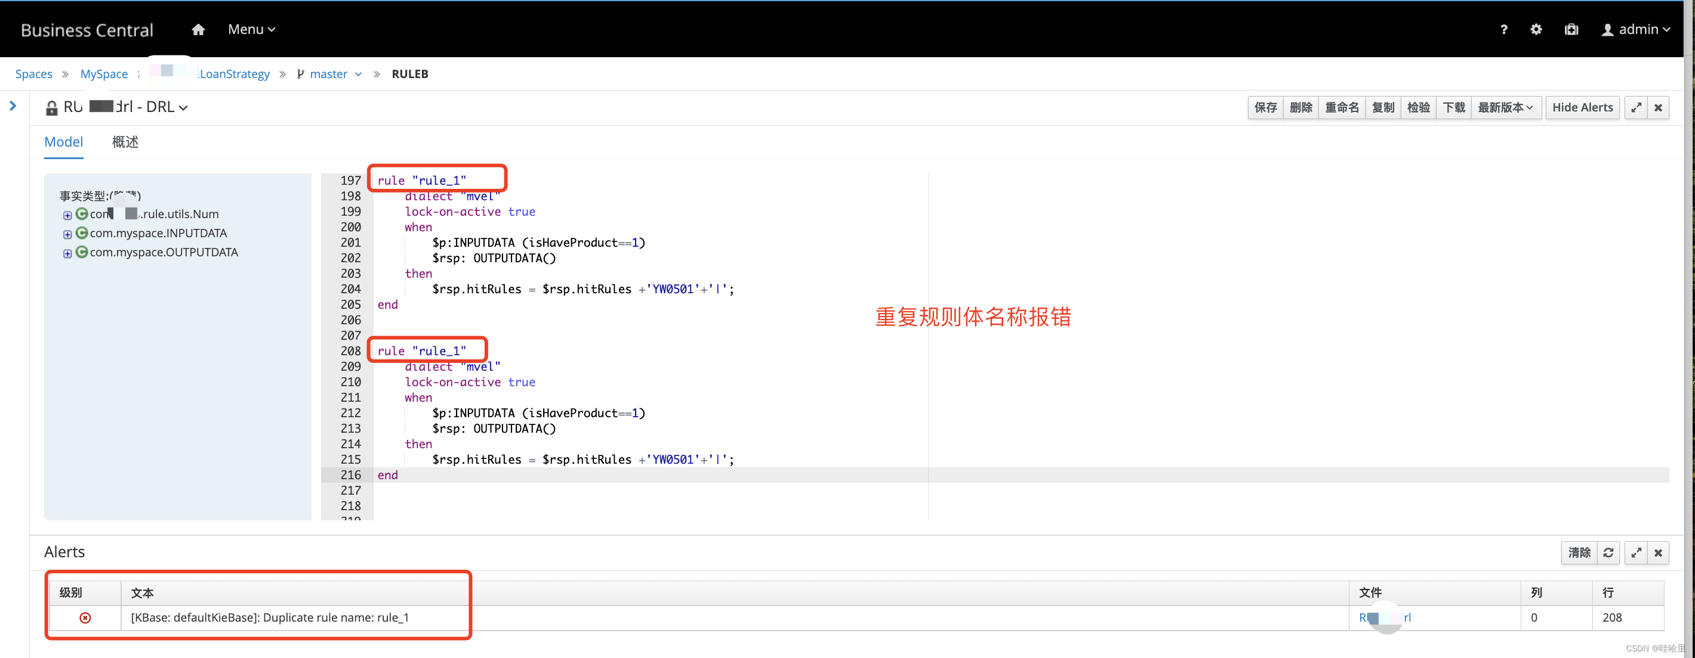The width and height of the screenshot is (1695, 658).
Task: Toggle Hide Alerts
Action: (x=1582, y=107)
